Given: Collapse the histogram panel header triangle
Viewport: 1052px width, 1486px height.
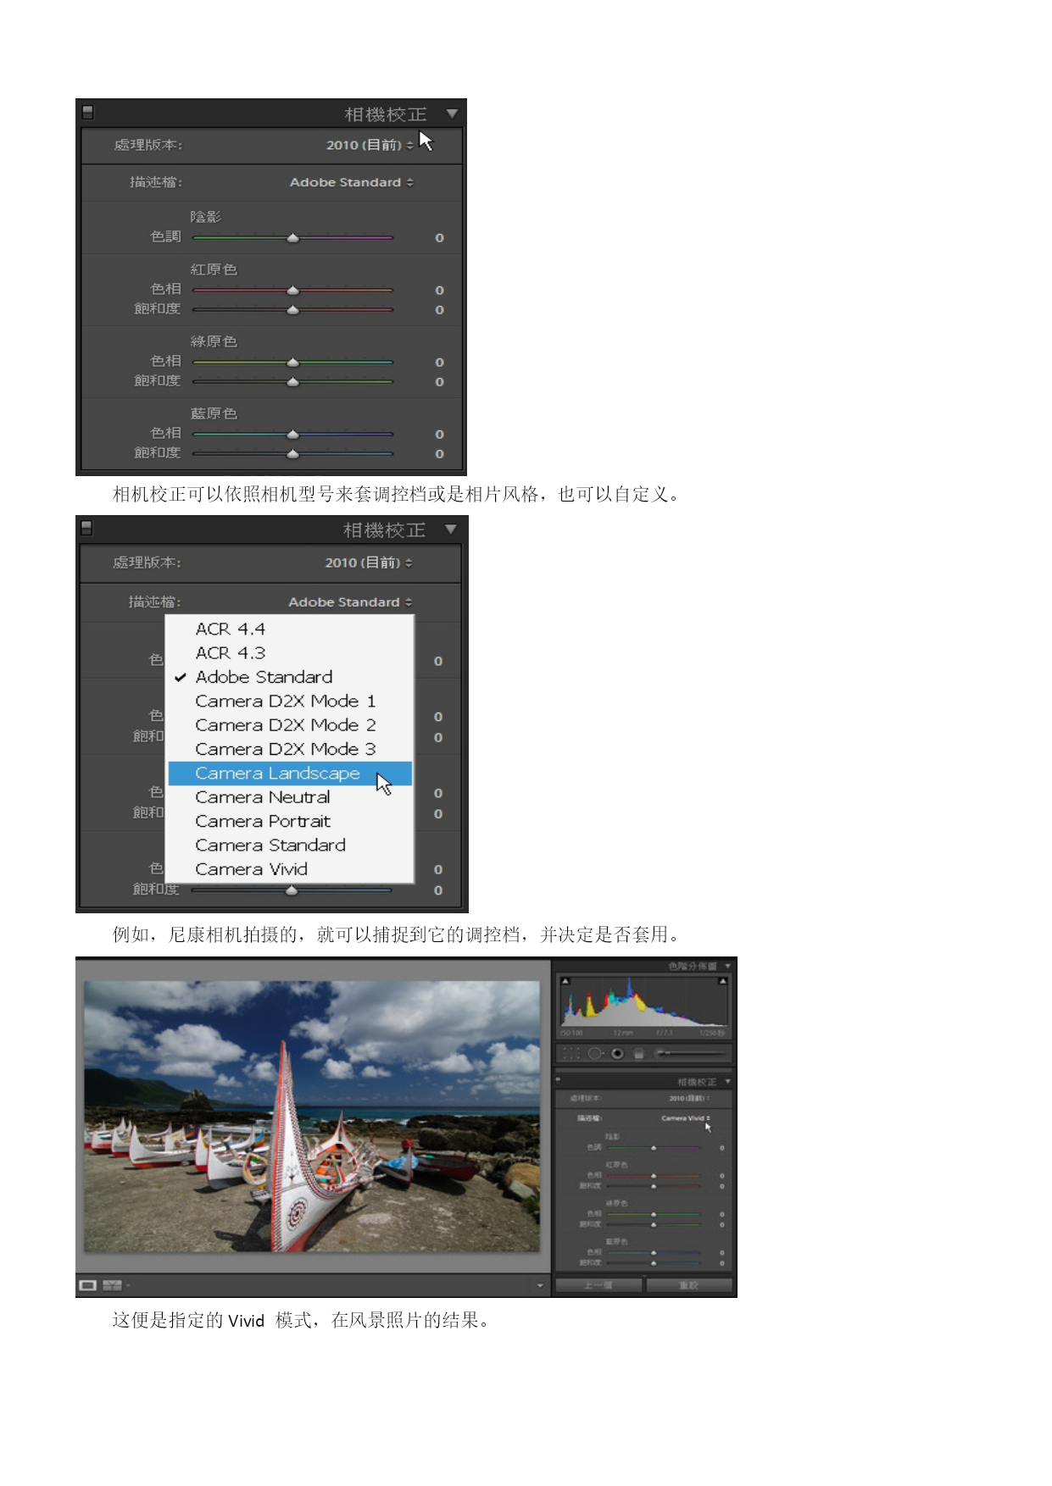Looking at the screenshot, I should click(727, 966).
